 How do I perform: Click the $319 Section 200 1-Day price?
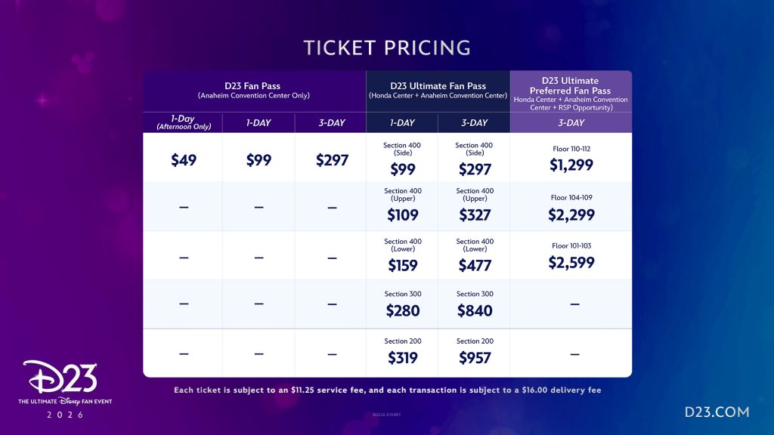pos(402,358)
